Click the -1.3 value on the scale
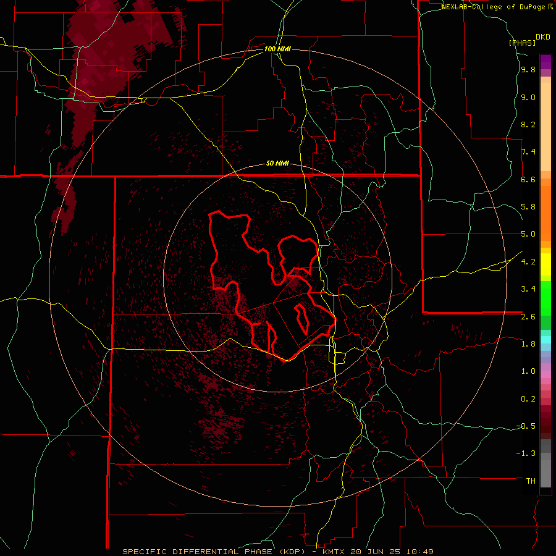 tap(526, 453)
